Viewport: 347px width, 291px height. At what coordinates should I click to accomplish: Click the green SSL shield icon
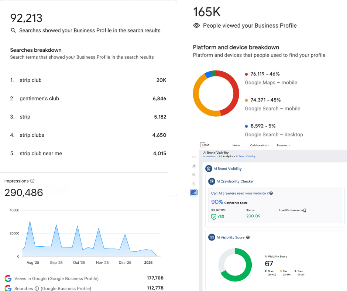(x=214, y=217)
